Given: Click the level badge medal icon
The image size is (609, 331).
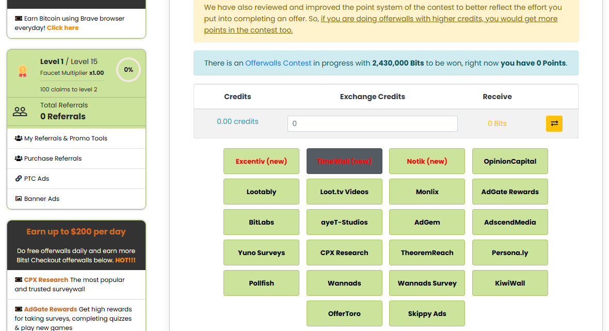Looking at the screenshot, I should tap(23, 71).
